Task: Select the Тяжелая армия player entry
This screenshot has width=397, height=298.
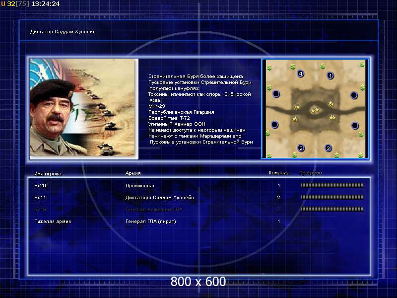Action: click(53, 222)
